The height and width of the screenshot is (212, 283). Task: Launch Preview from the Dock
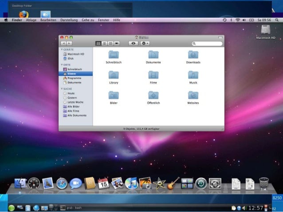point(117,183)
